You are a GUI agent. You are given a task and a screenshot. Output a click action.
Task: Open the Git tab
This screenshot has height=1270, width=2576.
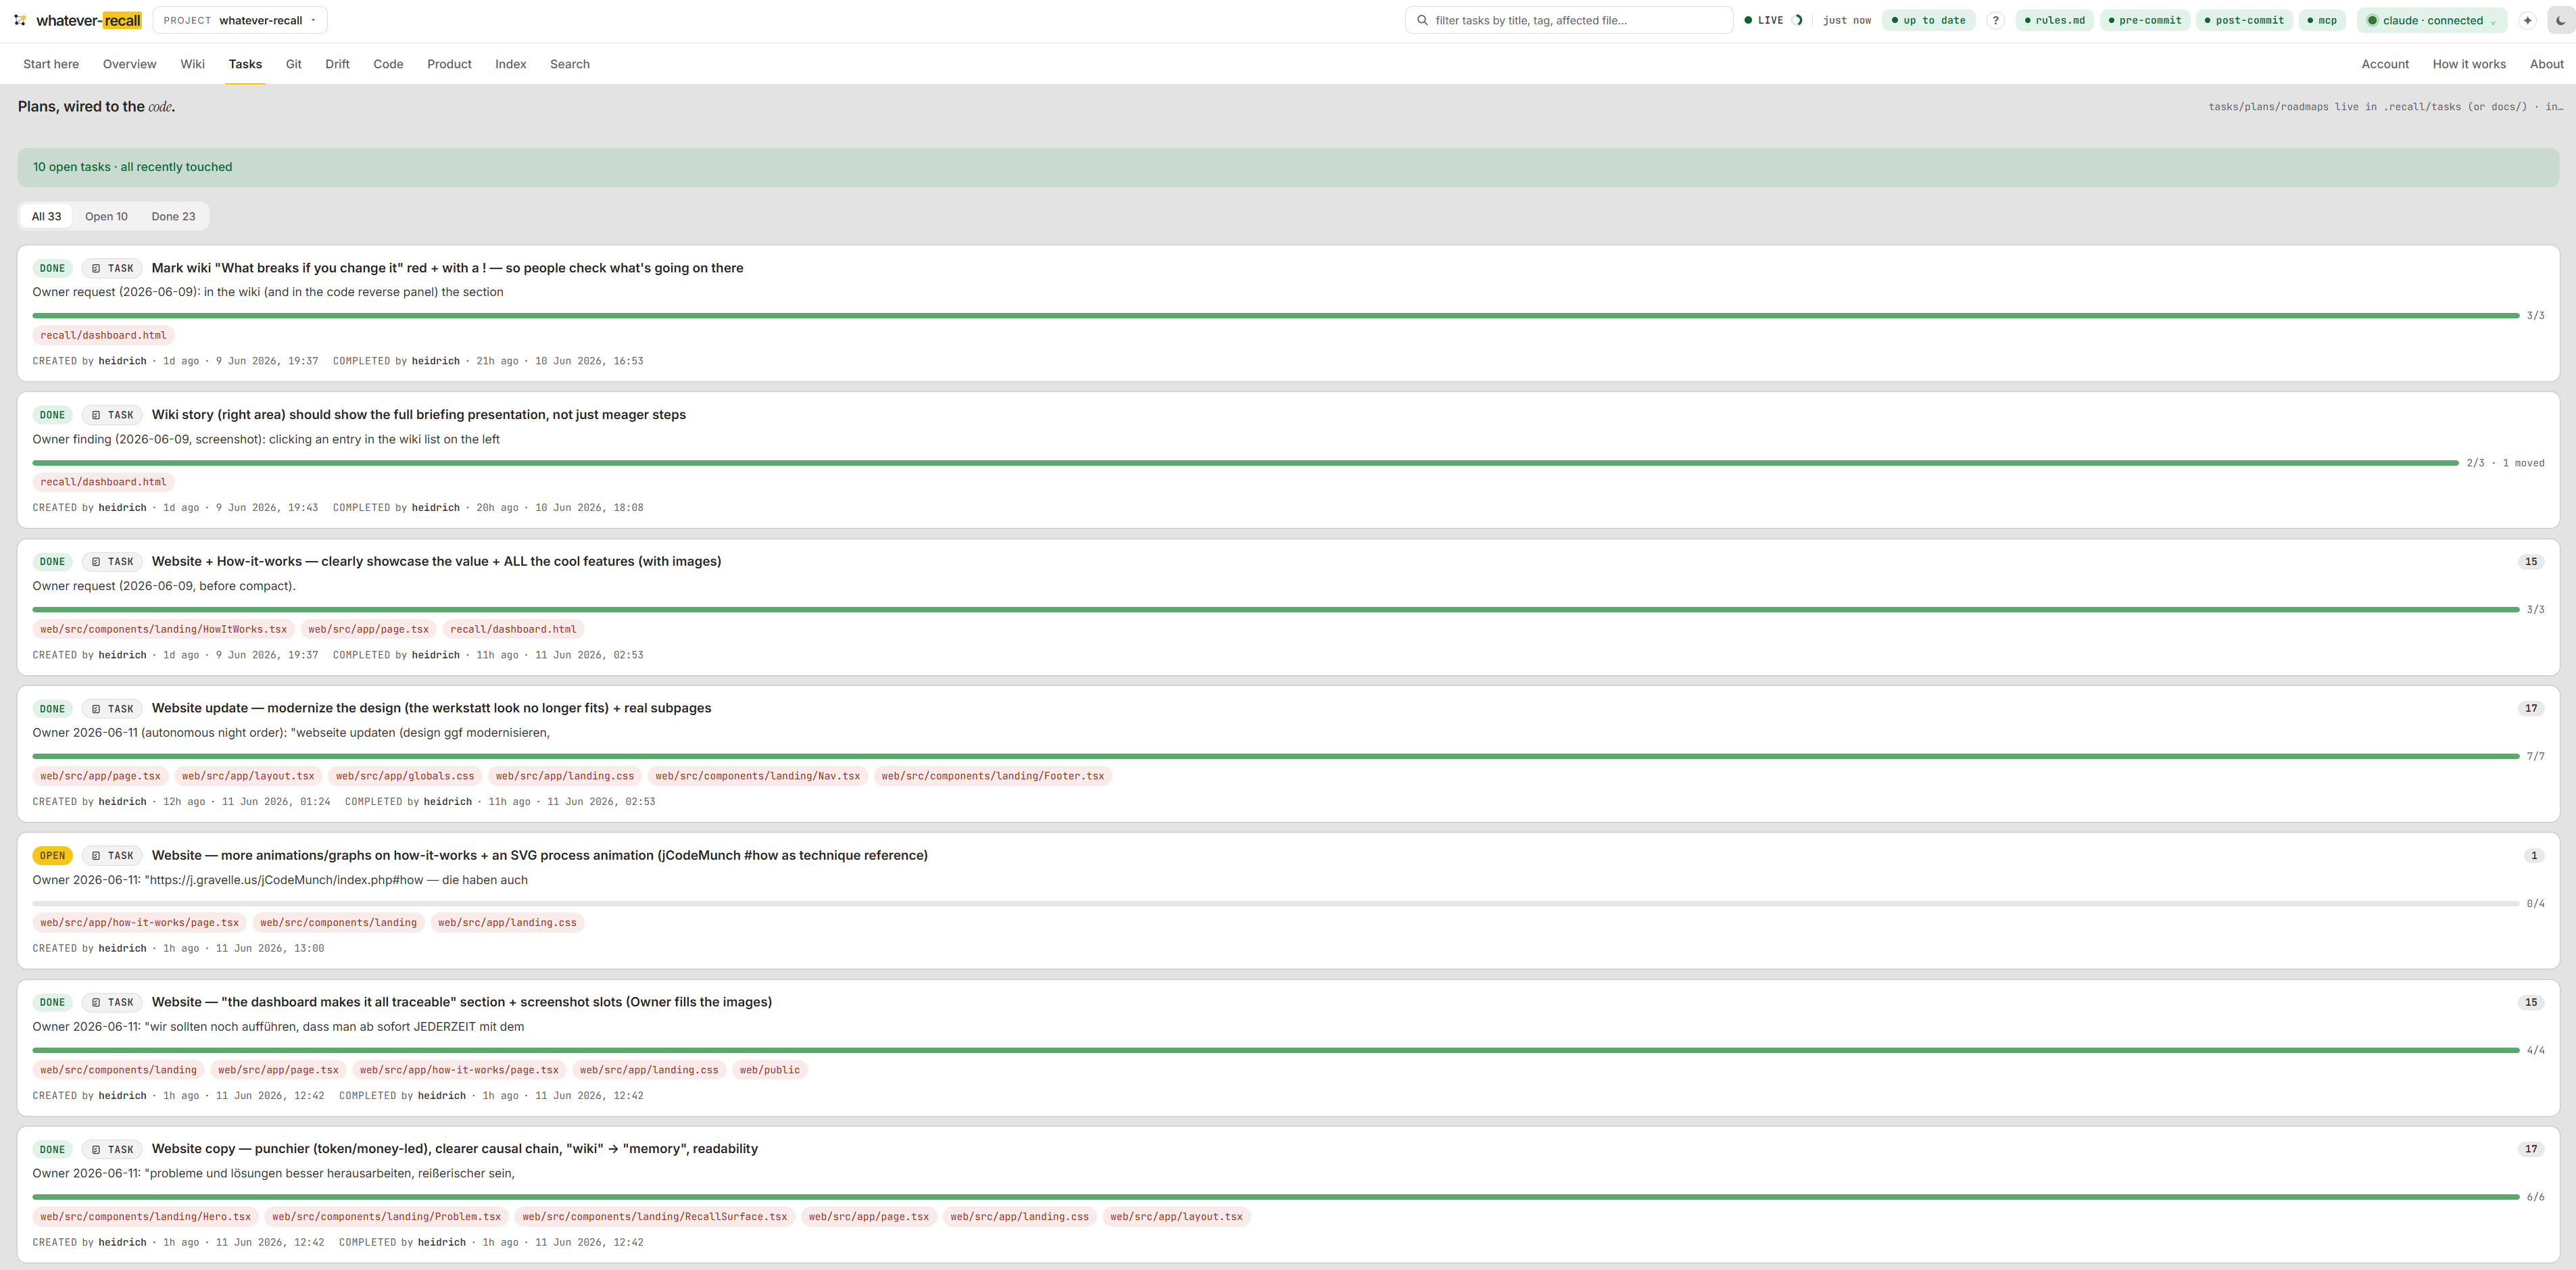[293, 64]
